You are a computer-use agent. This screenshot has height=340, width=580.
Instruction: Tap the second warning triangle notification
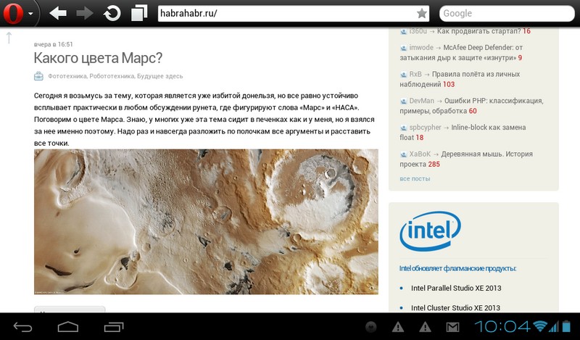(425, 327)
